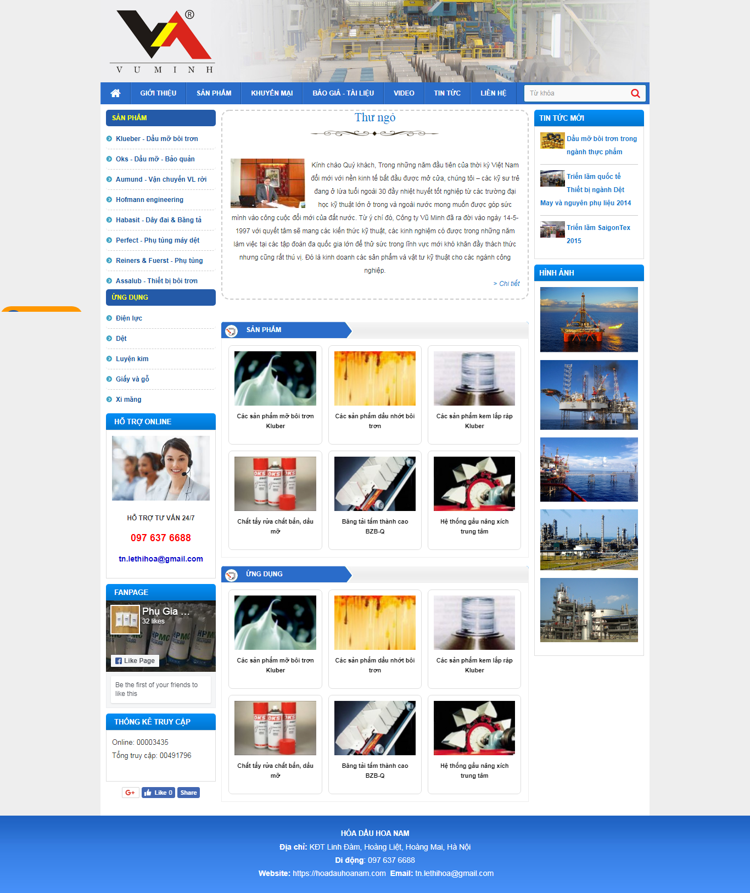Image resolution: width=750 pixels, height=893 pixels.
Task: Open Oks - Dầu mỡ - Bảo quản category
Action: pos(155,159)
